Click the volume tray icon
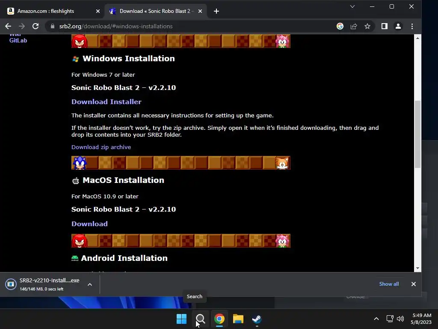 tap(400, 319)
